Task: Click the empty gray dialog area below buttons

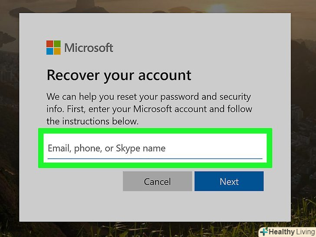Action: tap(155, 206)
